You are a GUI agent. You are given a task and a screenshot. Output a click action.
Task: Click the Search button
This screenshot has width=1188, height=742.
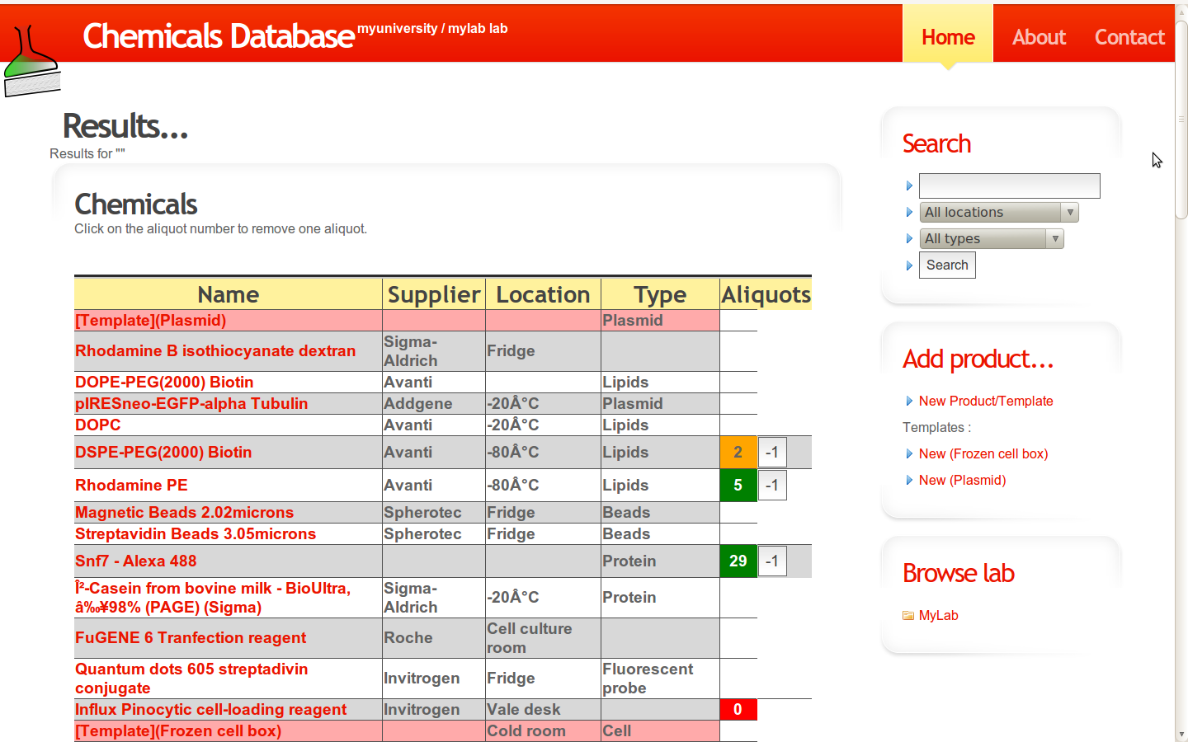coord(947,265)
